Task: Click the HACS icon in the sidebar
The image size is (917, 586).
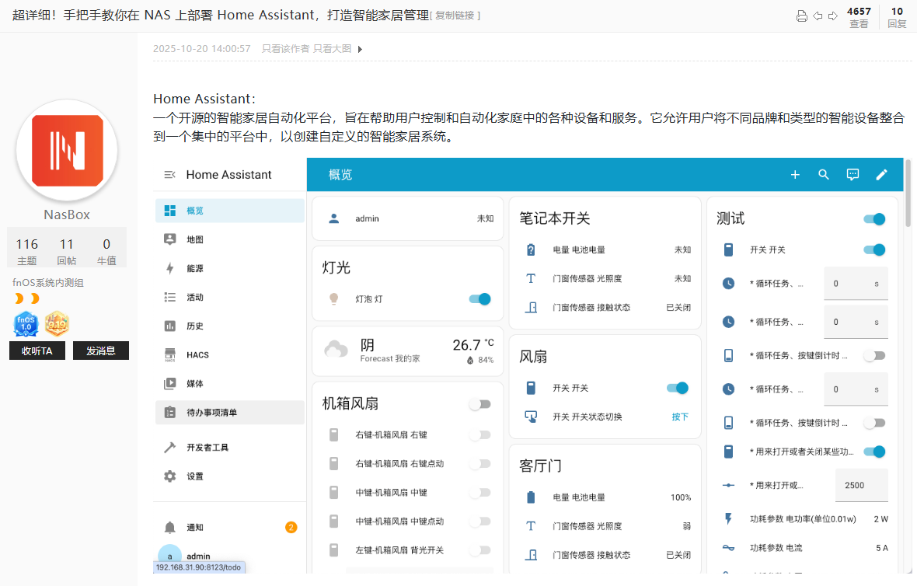Action: [x=170, y=355]
